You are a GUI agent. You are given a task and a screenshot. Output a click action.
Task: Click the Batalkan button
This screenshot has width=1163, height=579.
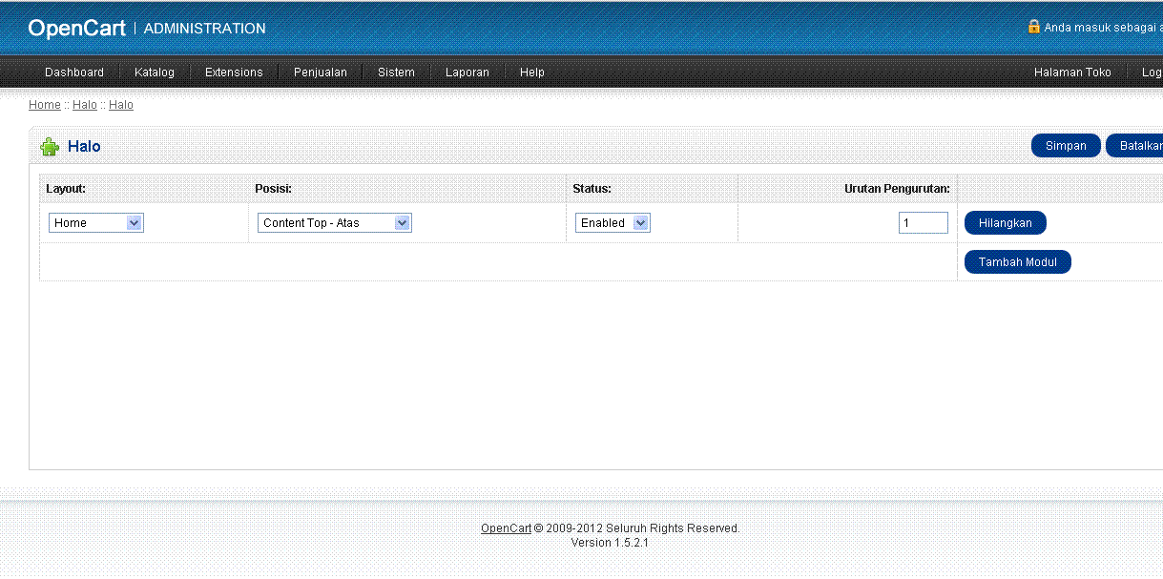[1134, 146]
